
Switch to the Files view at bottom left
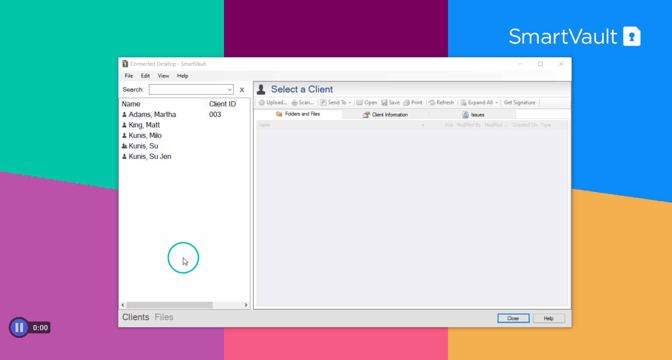pos(164,317)
